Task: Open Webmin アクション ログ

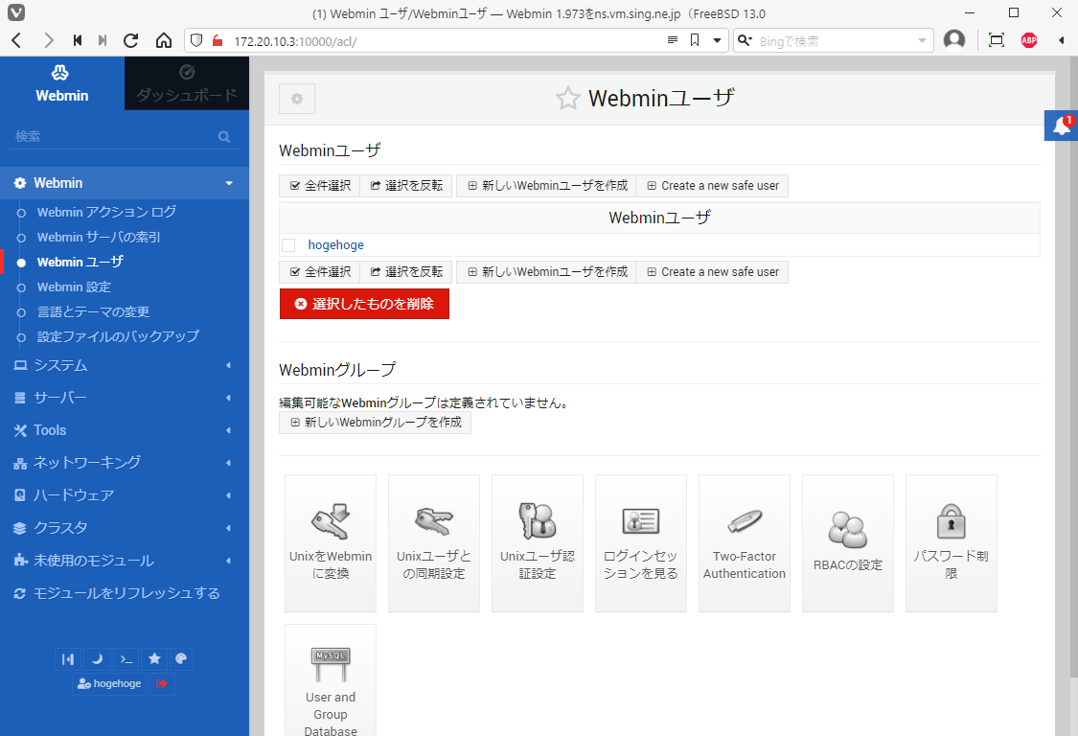Action: tap(106, 212)
